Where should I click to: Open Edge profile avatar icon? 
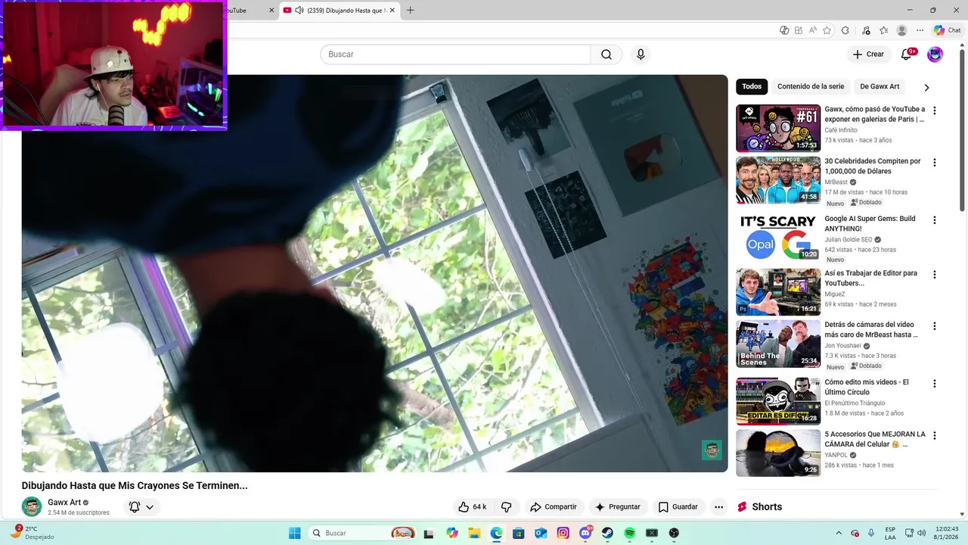[901, 30]
